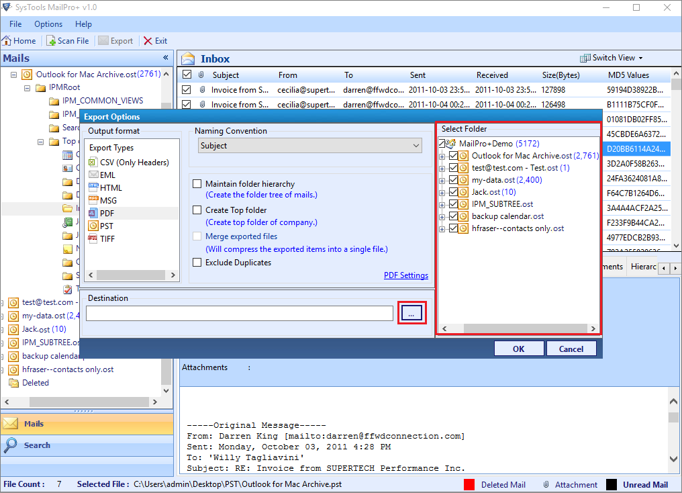Switch to the Hierarchy tab
The height and width of the screenshot is (493, 682).
(x=643, y=267)
